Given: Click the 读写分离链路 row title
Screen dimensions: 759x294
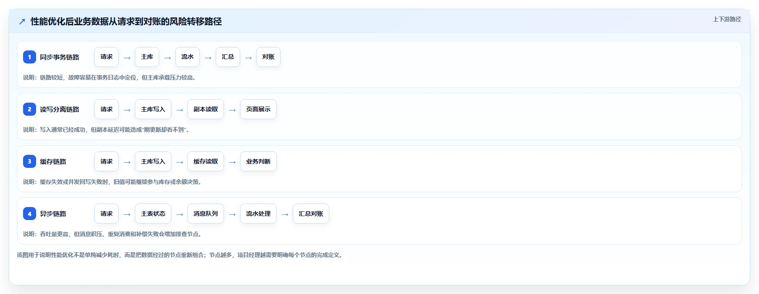Looking at the screenshot, I should (x=60, y=109).
